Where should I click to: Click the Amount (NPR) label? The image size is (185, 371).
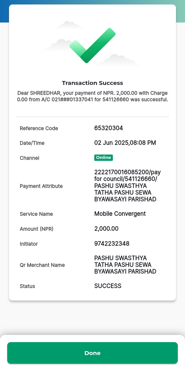[36, 229]
